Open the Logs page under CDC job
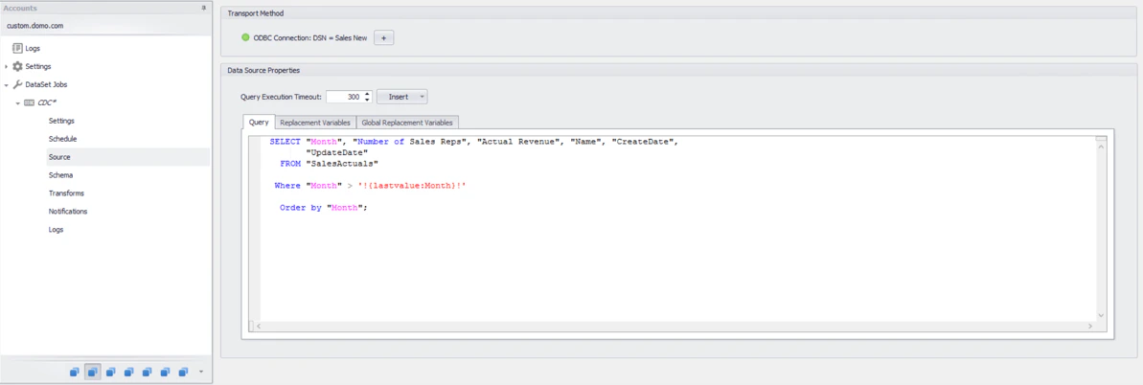This screenshot has height=385, width=1143. 57,229
